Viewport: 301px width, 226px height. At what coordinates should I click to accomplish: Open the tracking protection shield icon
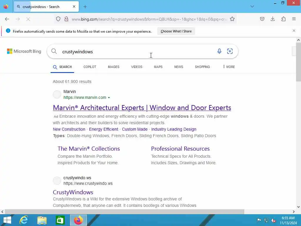58,19
